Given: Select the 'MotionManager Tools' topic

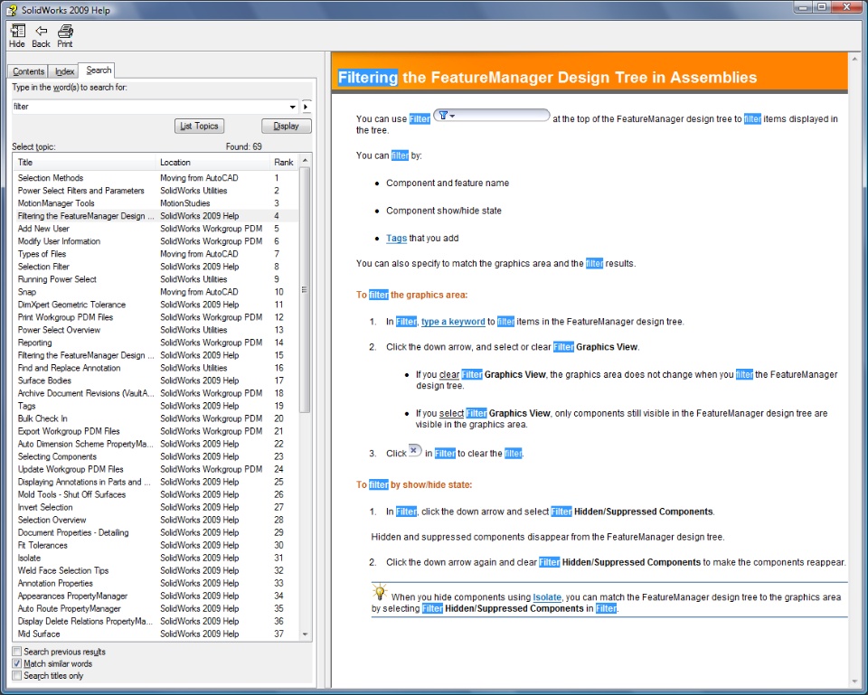Looking at the screenshot, I should coord(156,203).
